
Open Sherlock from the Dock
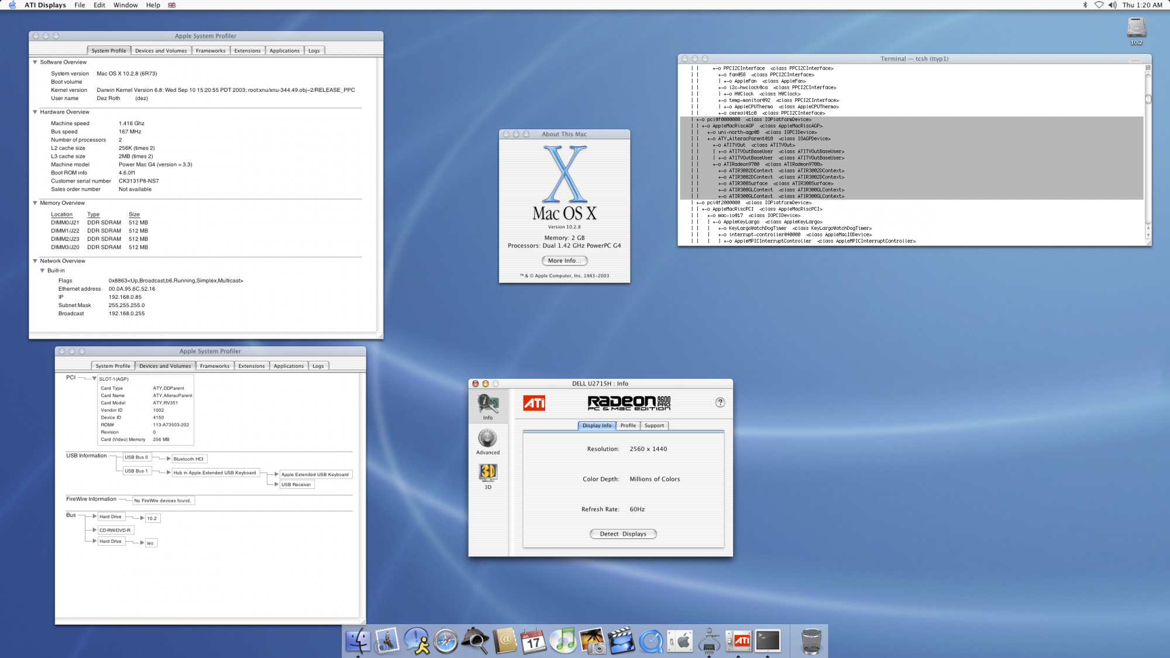475,641
